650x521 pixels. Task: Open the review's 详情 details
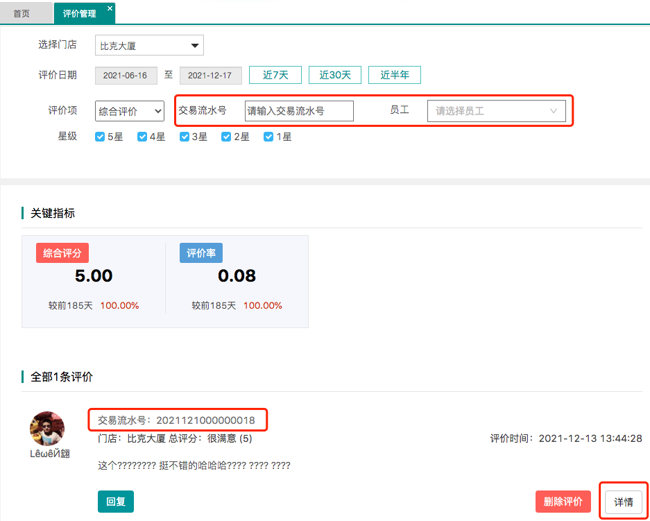624,502
